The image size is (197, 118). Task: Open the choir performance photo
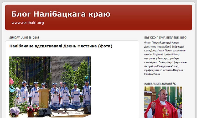pyautogui.click(x=50, y=87)
